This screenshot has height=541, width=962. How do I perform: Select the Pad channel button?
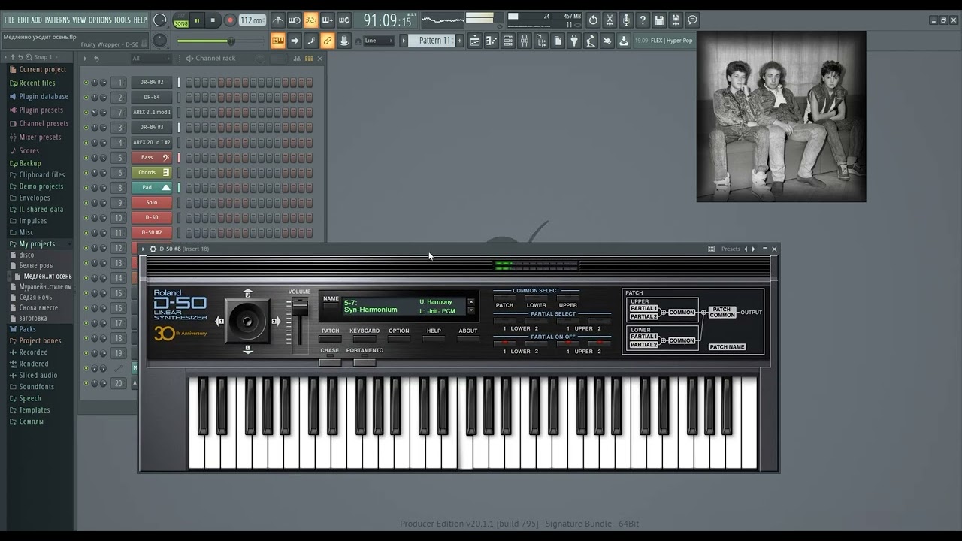[x=152, y=188]
